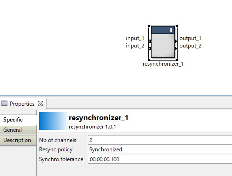The width and height of the screenshot is (232, 176).
Task: Click the Properties table icon
Action: click(4, 103)
